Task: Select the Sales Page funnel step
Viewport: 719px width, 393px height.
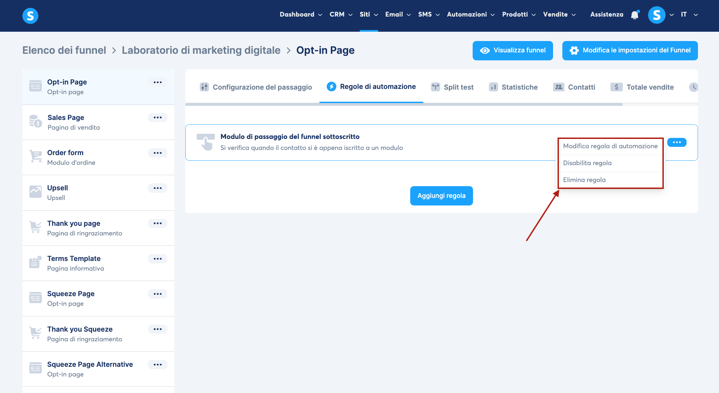Action: (x=98, y=122)
